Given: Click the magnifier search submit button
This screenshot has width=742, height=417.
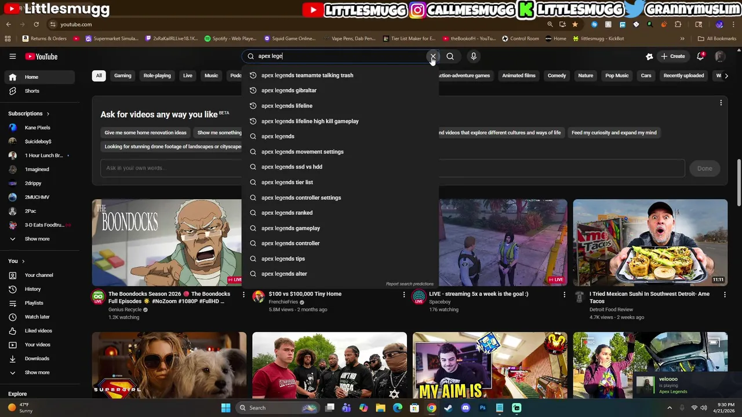Looking at the screenshot, I should click(x=450, y=56).
